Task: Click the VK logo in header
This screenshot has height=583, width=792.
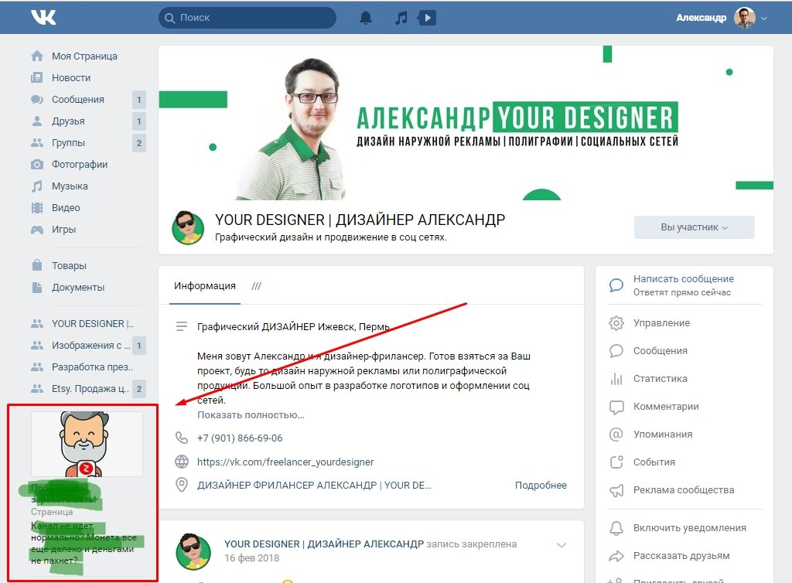Action: (43, 17)
